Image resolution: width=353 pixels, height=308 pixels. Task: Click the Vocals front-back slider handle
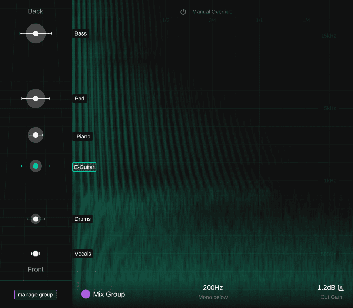(x=36, y=254)
